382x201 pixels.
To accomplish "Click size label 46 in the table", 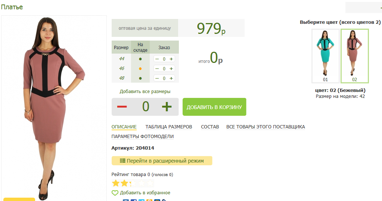I will point(122,68).
